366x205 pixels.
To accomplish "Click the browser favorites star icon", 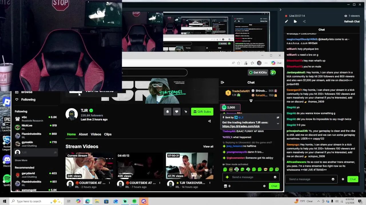I will (238, 63).
